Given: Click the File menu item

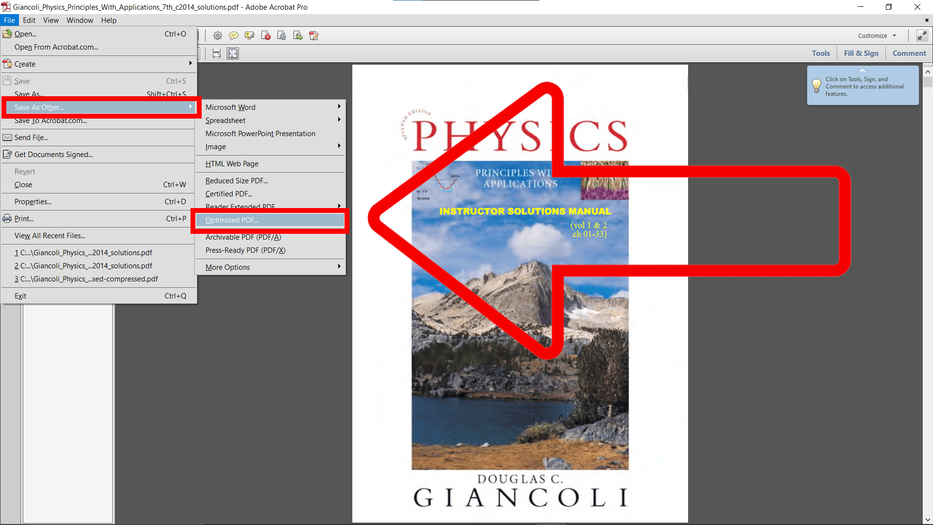Looking at the screenshot, I should coord(10,20).
